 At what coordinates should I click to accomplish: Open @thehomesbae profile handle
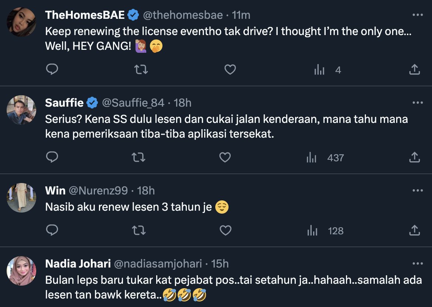coord(182,15)
